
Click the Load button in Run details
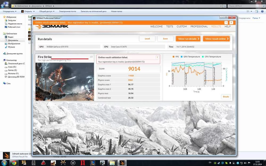pyautogui.click(x=147, y=39)
